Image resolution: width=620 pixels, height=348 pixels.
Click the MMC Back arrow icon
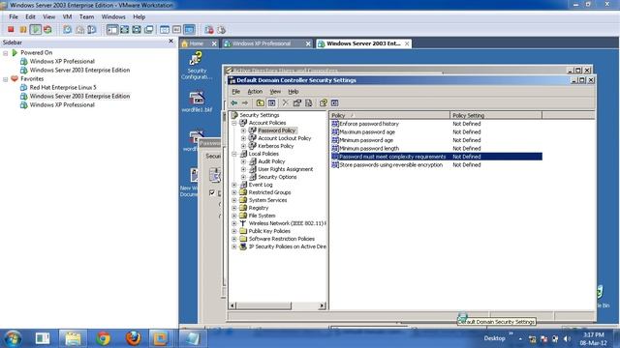click(234, 103)
